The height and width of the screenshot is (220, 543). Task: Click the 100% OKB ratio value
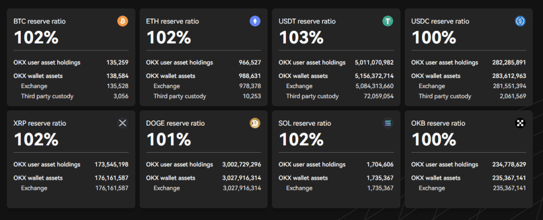[434, 139]
